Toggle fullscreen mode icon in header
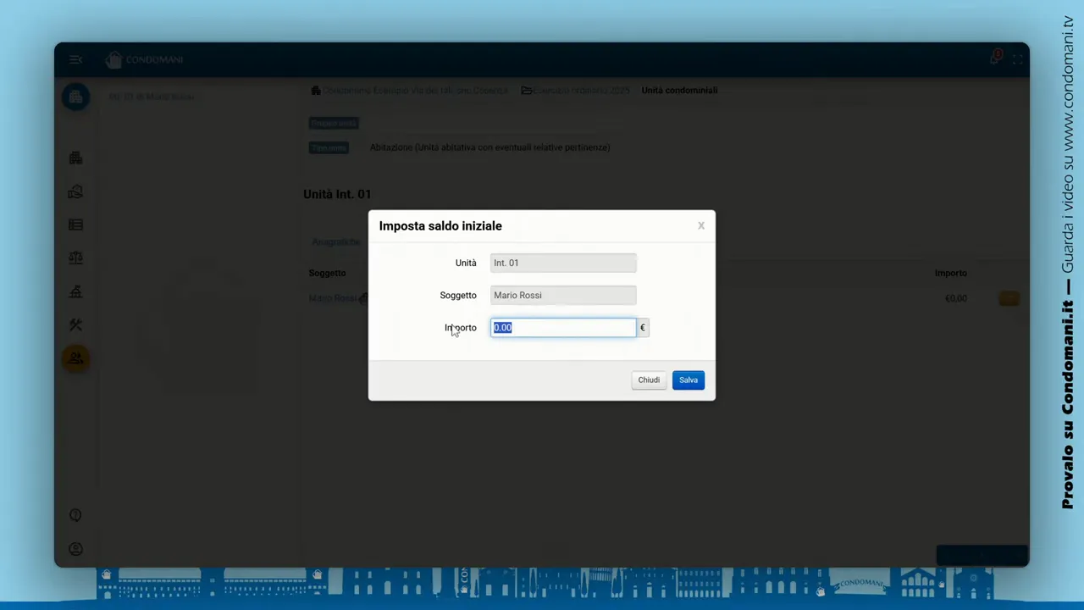This screenshot has width=1084, height=610. coord(1017,59)
